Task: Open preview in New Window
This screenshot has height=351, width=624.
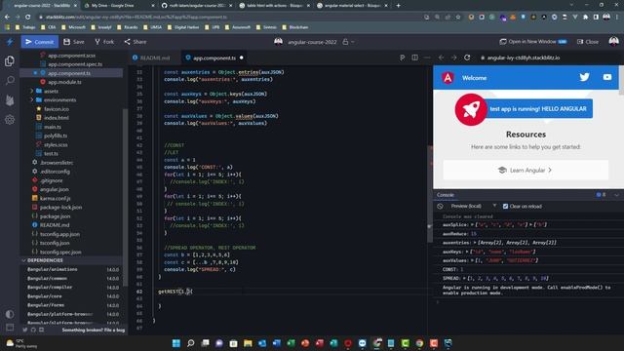Action: click(x=532, y=42)
